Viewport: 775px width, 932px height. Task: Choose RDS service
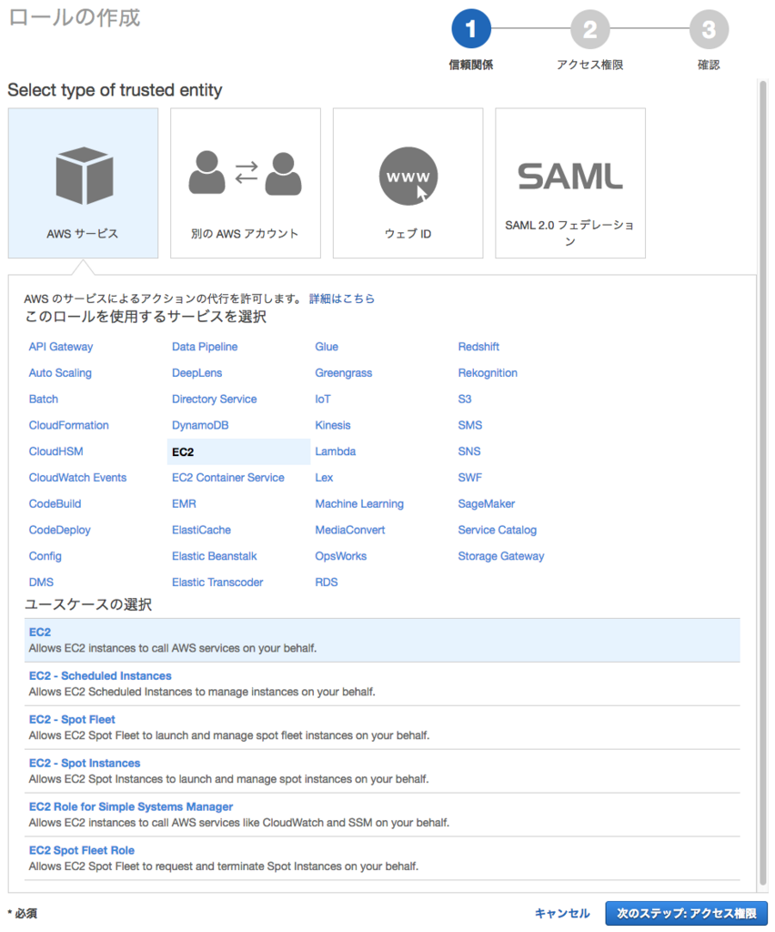coord(327,582)
